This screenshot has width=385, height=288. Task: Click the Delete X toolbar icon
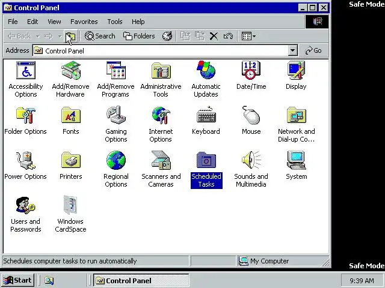tap(214, 36)
